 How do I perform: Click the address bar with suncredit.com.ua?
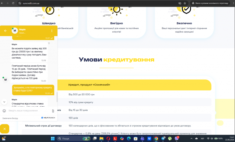[x=99, y=3]
